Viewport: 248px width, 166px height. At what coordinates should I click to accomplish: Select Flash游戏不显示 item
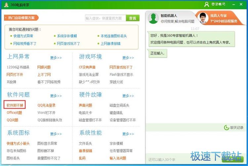tap(121, 75)
